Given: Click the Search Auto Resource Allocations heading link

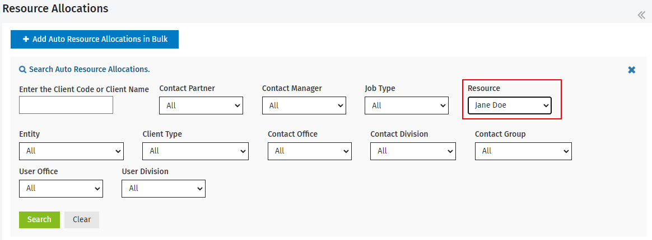Looking at the screenshot, I should [90, 69].
